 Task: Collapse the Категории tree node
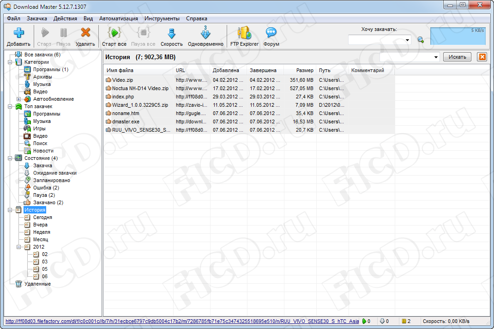pyautogui.click(x=10, y=62)
